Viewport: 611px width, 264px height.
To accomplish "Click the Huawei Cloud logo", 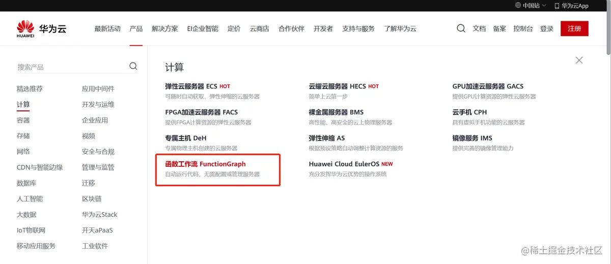I will tap(41, 29).
